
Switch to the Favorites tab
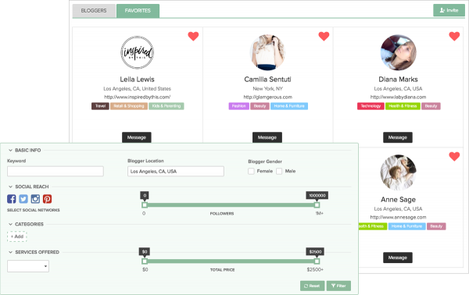(138, 11)
